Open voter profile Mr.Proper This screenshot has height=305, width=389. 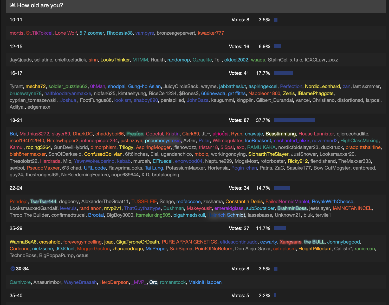[x=156, y=249]
